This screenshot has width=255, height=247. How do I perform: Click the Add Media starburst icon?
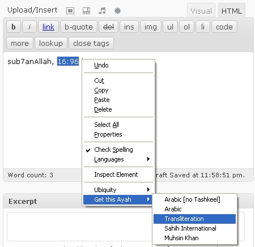117,11
